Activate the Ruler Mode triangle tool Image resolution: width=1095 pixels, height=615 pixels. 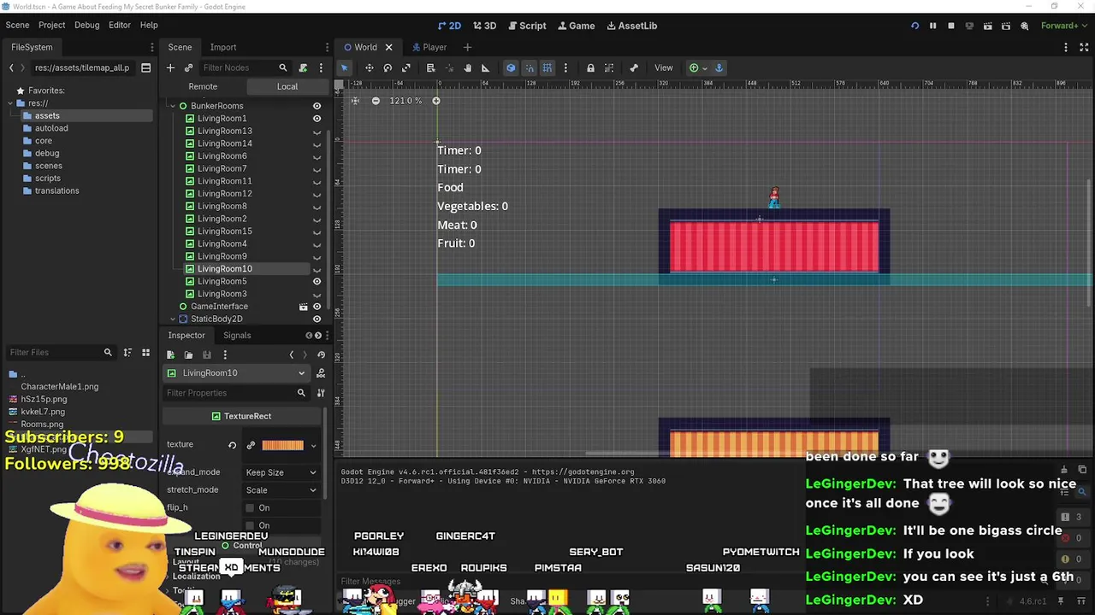[485, 67]
